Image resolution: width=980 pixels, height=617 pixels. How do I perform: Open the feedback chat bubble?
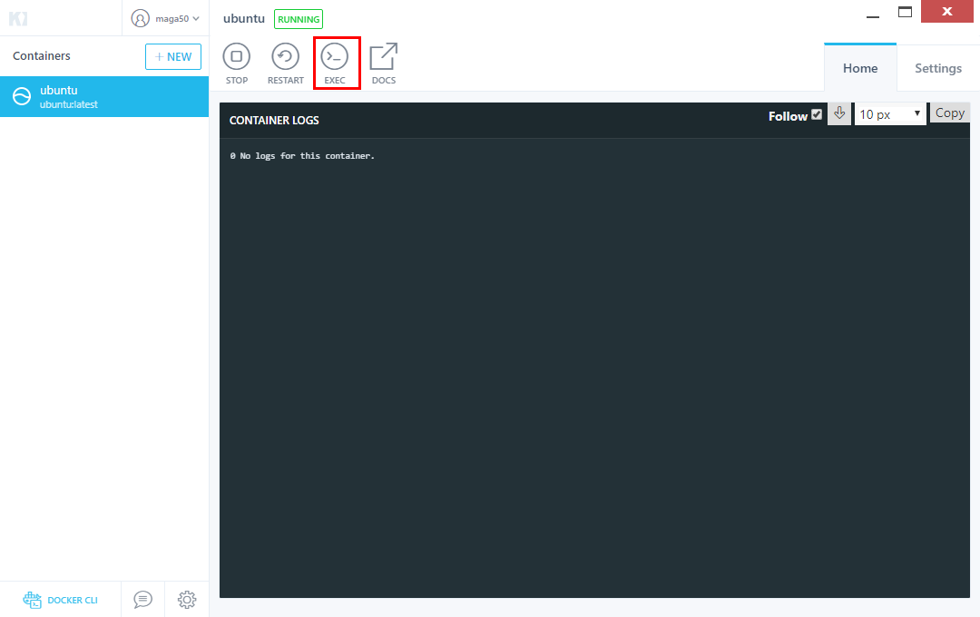142,600
